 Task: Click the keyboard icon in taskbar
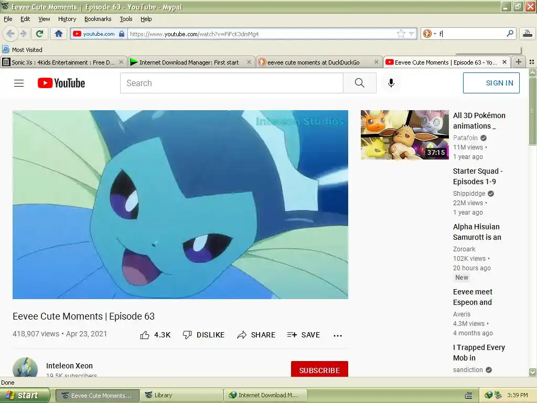(x=469, y=396)
